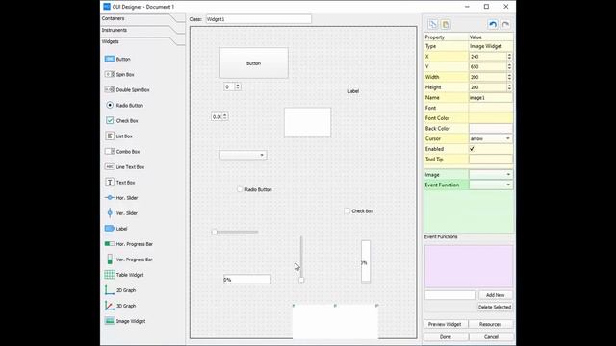
Task: Click the Done button
Action: pyautogui.click(x=445, y=337)
